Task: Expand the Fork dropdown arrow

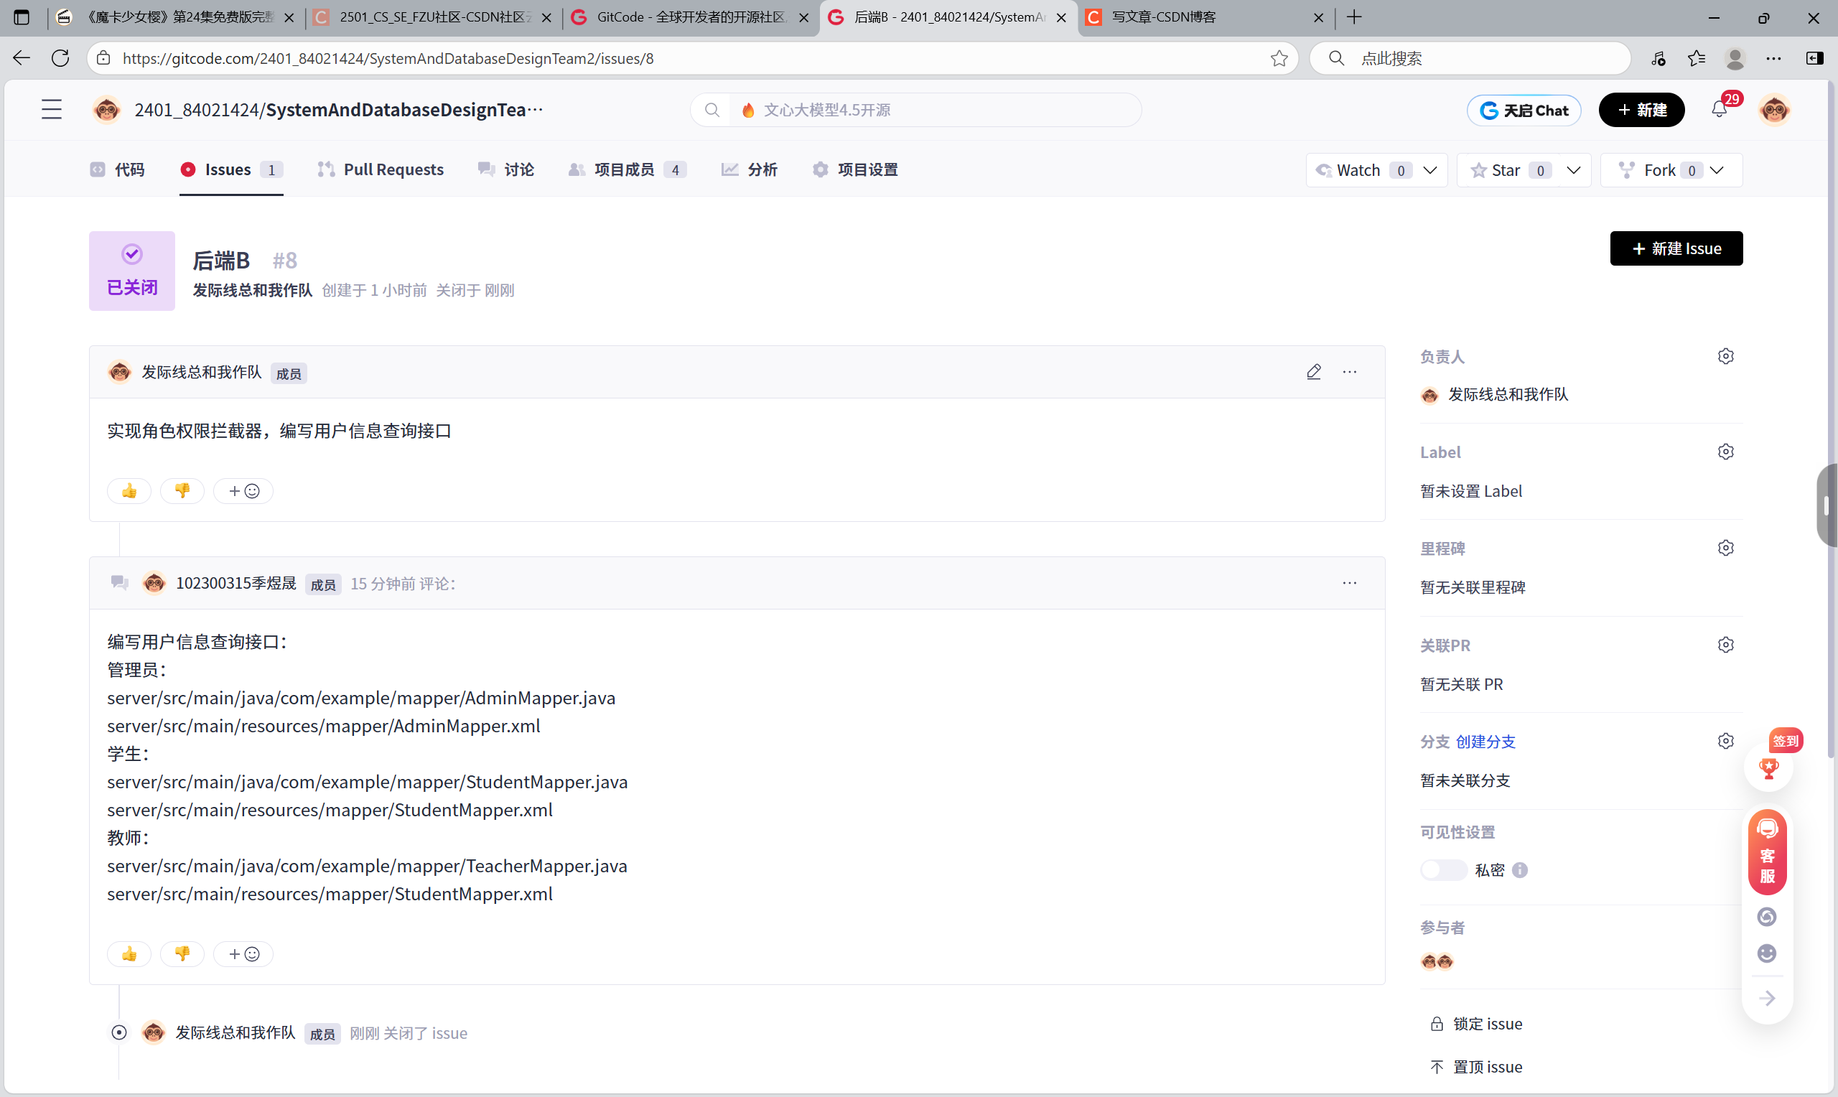Action: (x=1717, y=170)
